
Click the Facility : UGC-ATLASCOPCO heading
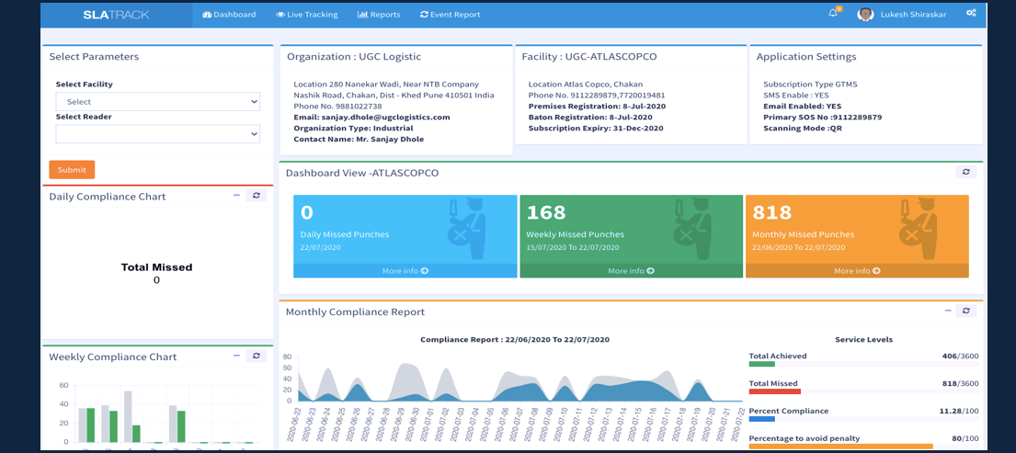[589, 56]
